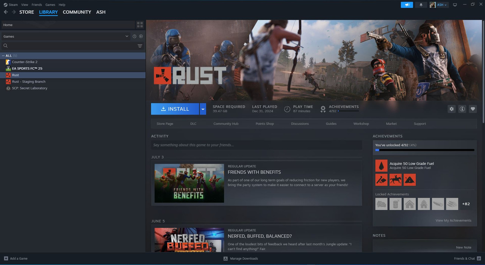485x265 pixels.
Task: Open Rust Guides link
Action: (x=331, y=124)
